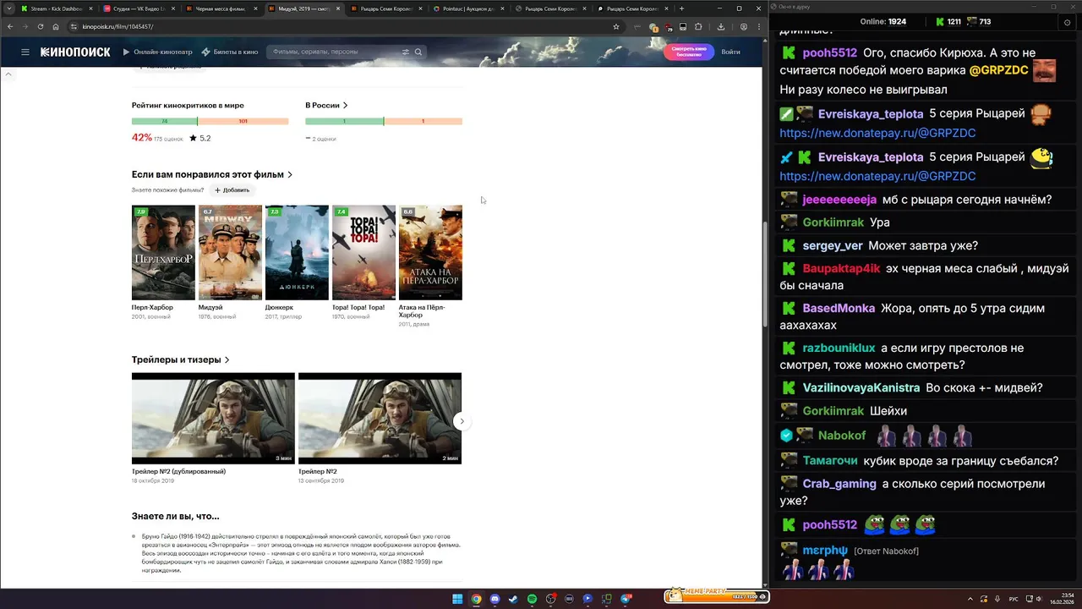Screen dimensions: 1082x609
Task: Click username Crab_gaming in chat
Action: [x=839, y=484]
